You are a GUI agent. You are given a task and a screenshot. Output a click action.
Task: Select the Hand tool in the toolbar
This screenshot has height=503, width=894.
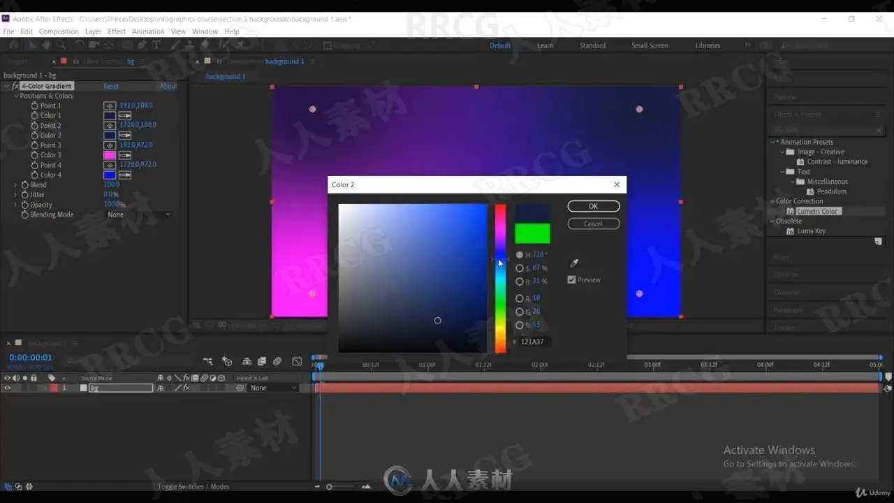pos(45,45)
